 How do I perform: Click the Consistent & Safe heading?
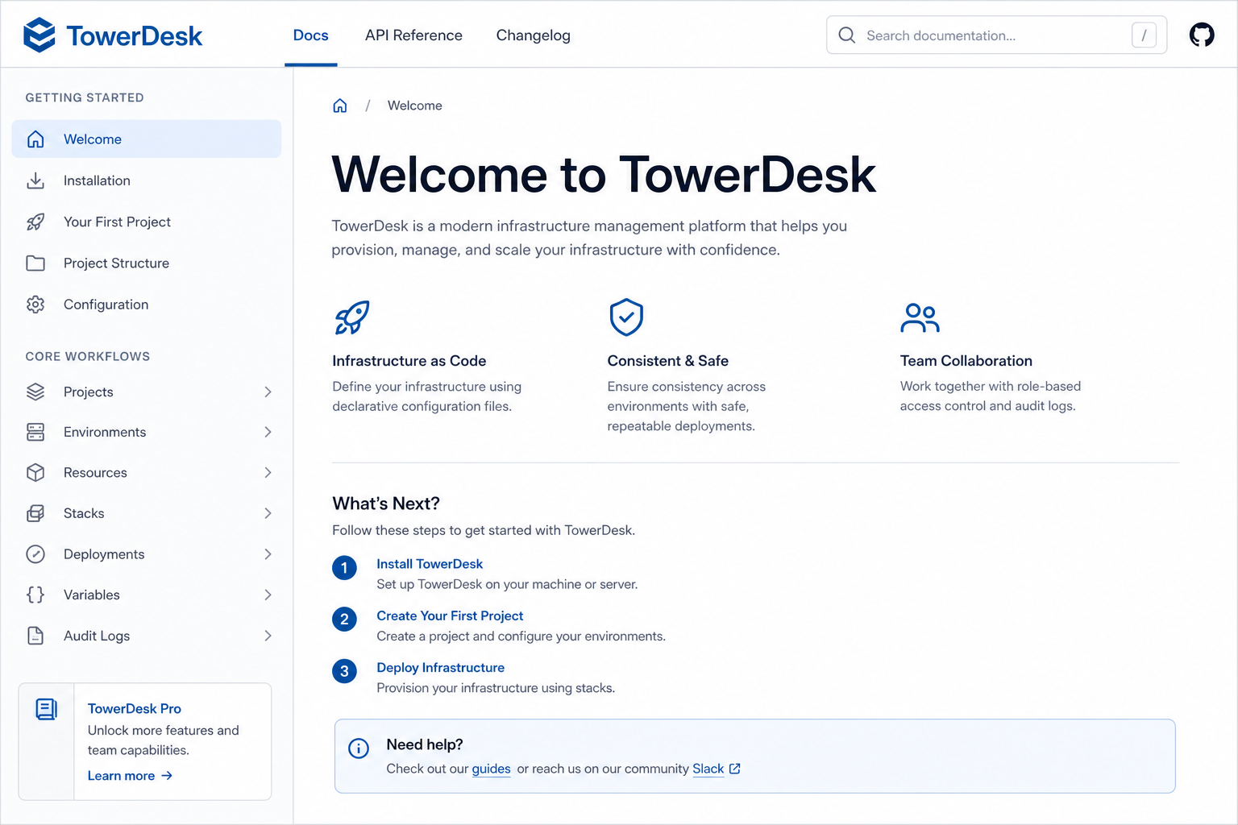tap(668, 361)
